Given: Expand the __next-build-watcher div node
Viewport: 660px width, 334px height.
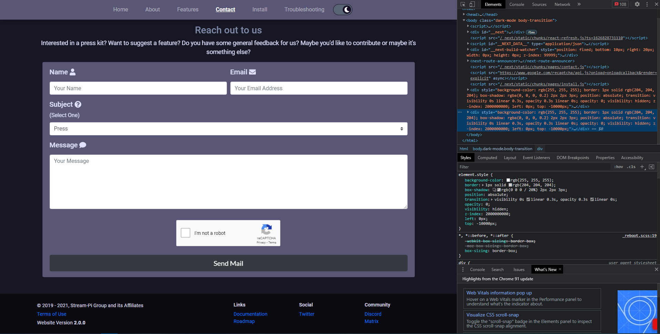Looking at the screenshot, I should click(x=468, y=50).
